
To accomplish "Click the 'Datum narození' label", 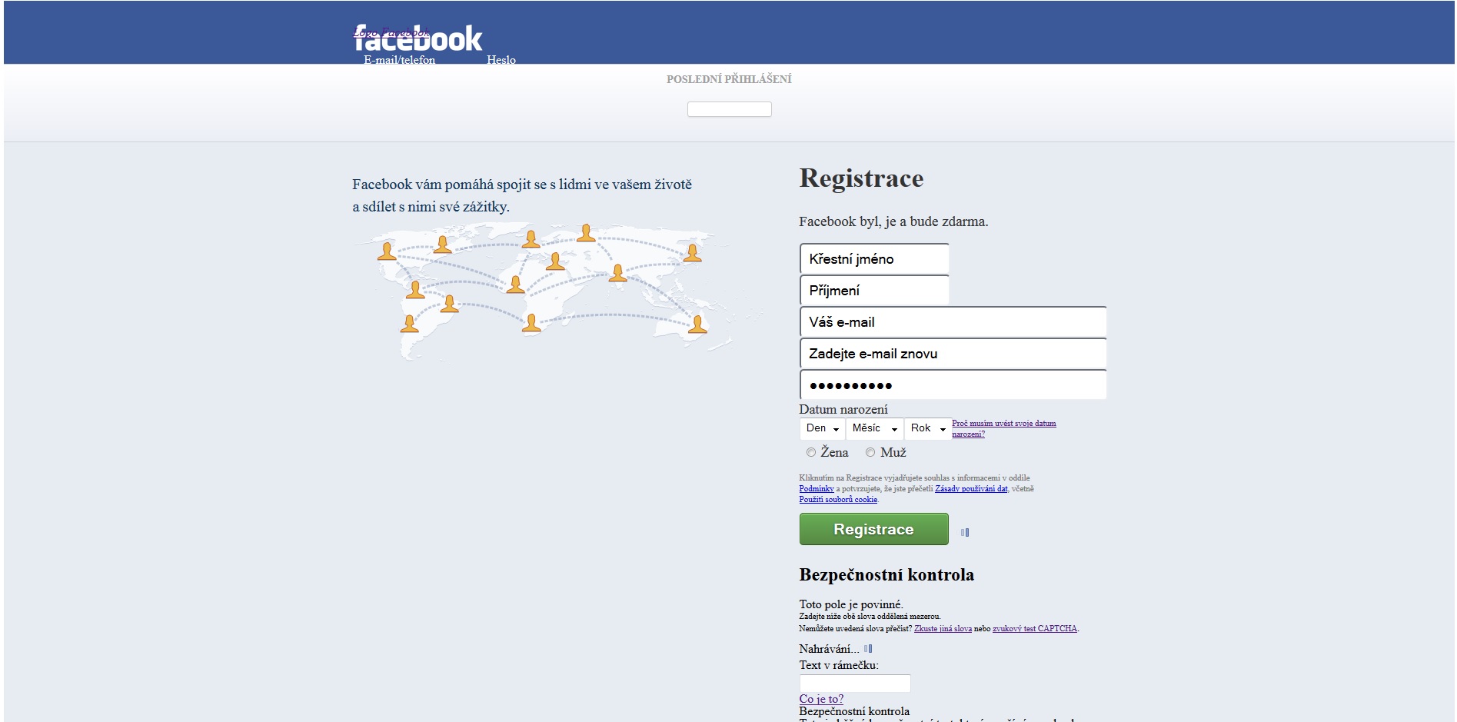I will (843, 409).
